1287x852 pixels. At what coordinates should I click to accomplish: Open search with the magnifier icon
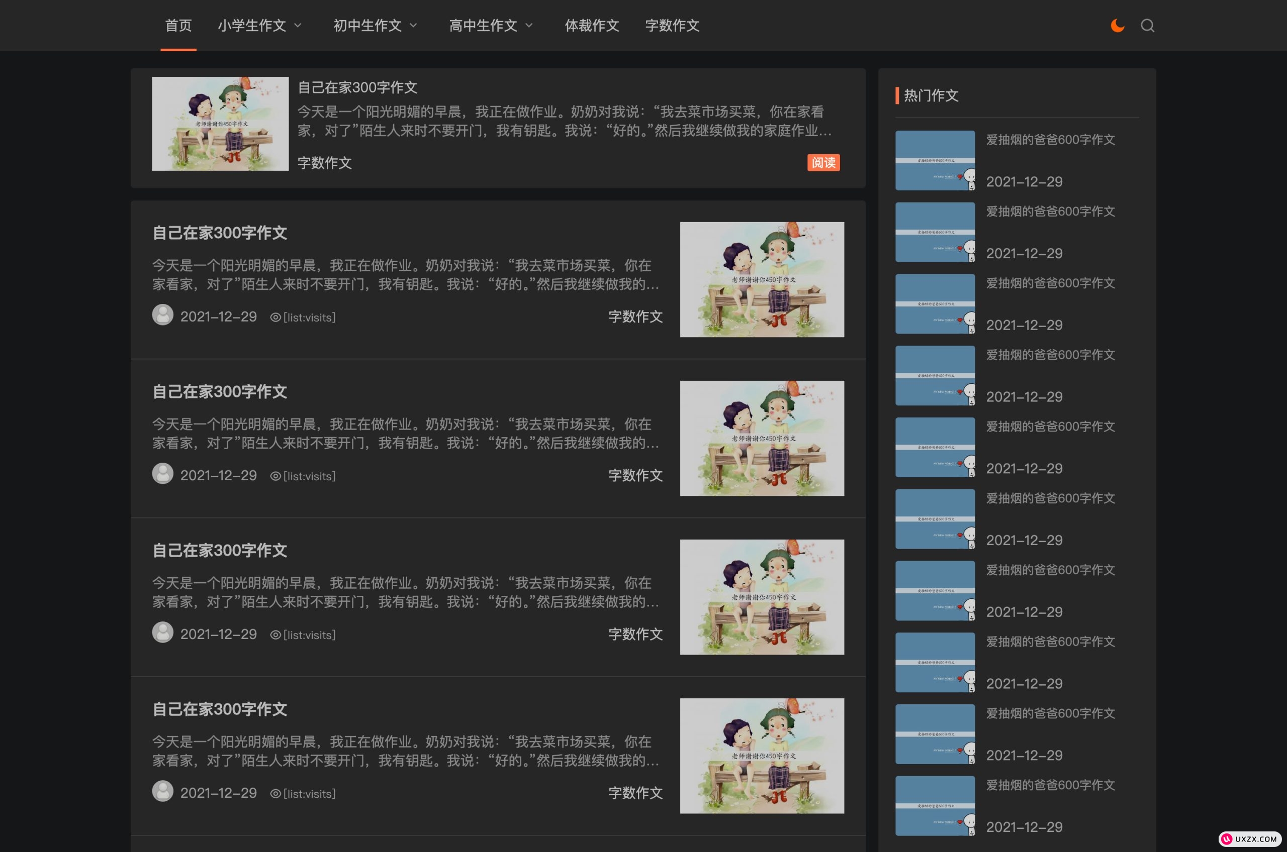[1147, 26]
